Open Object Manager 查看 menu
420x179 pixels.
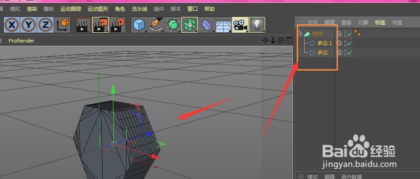[x=346, y=22]
